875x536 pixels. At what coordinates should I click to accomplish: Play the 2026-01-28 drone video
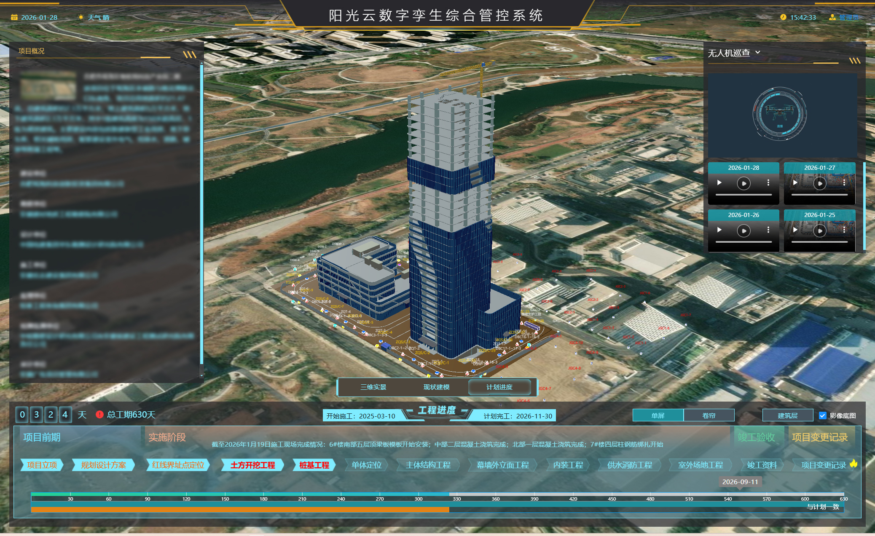pyautogui.click(x=719, y=183)
